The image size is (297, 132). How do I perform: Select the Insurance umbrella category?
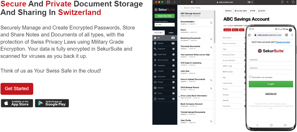coord(165,66)
